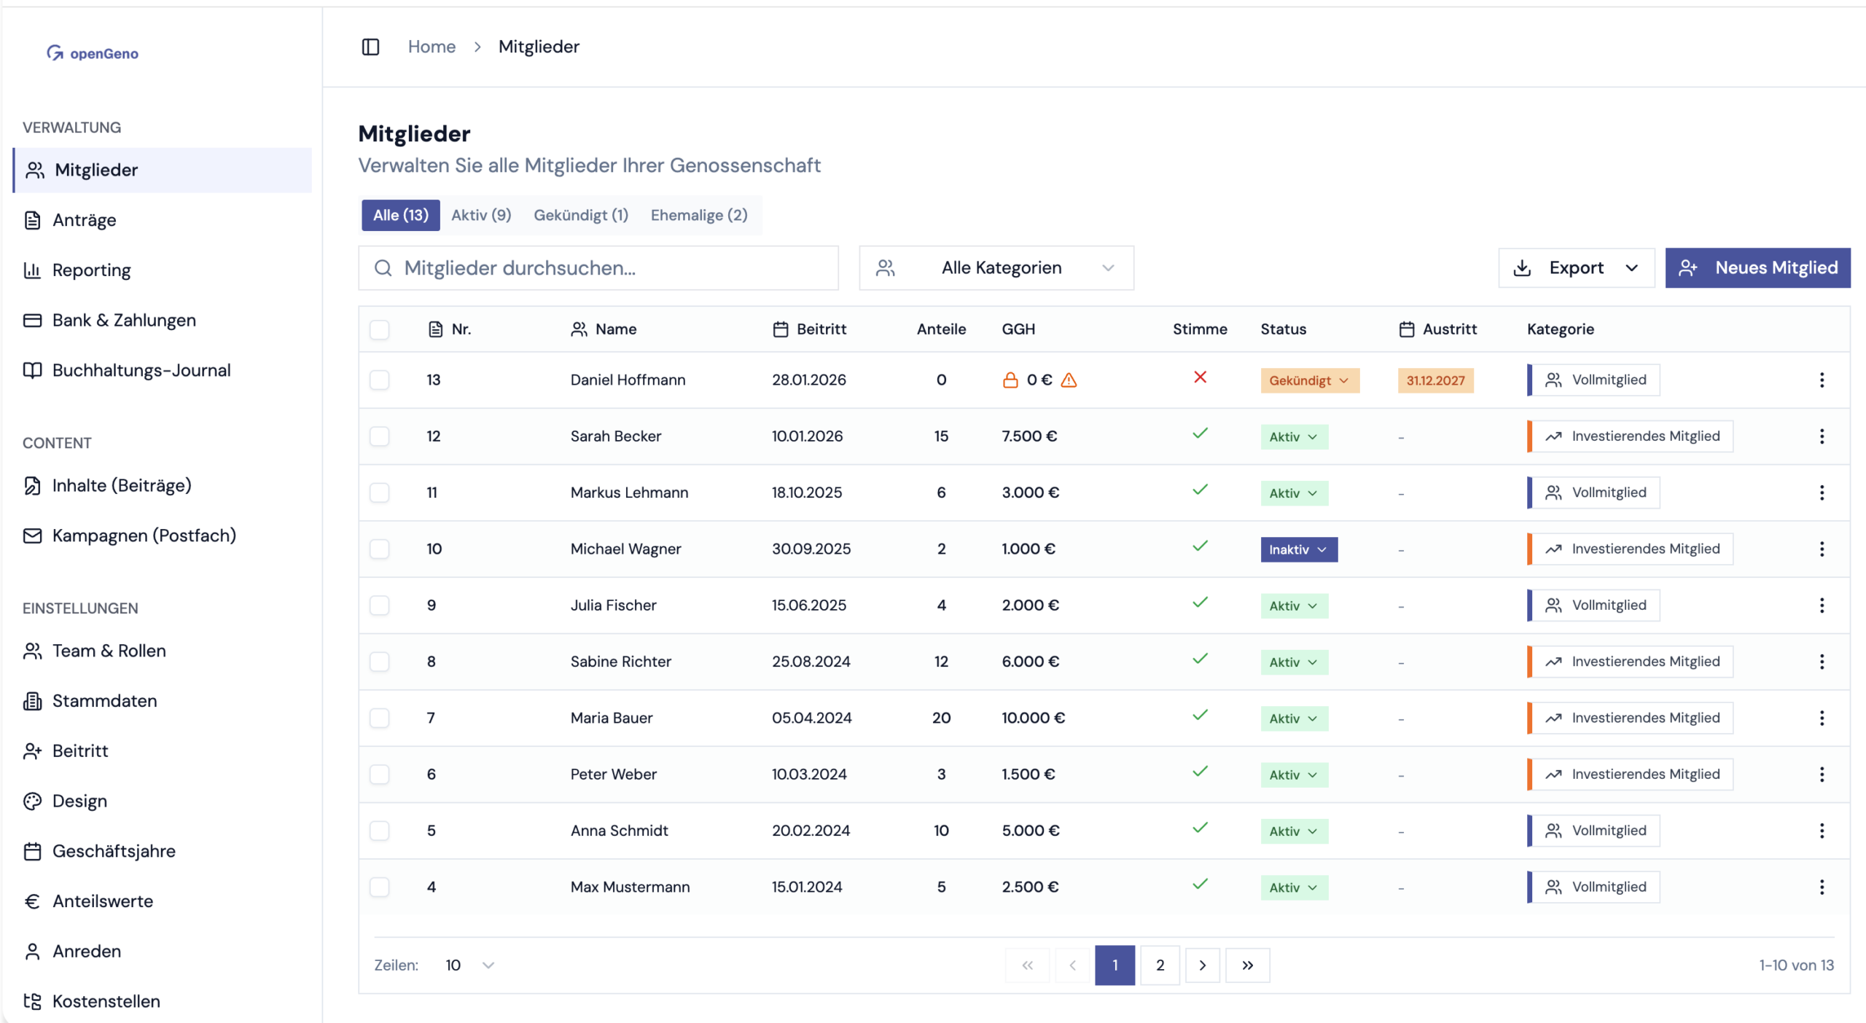Open three-dot menu for Max Mustermann
The width and height of the screenshot is (1866, 1023).
[1822, 887]
